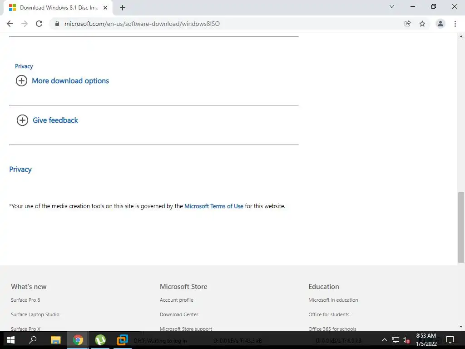Image resolution: width=465 pixels, height=349 pixels.
Task: Click the Education footer heading
Action: coord(323,287)
